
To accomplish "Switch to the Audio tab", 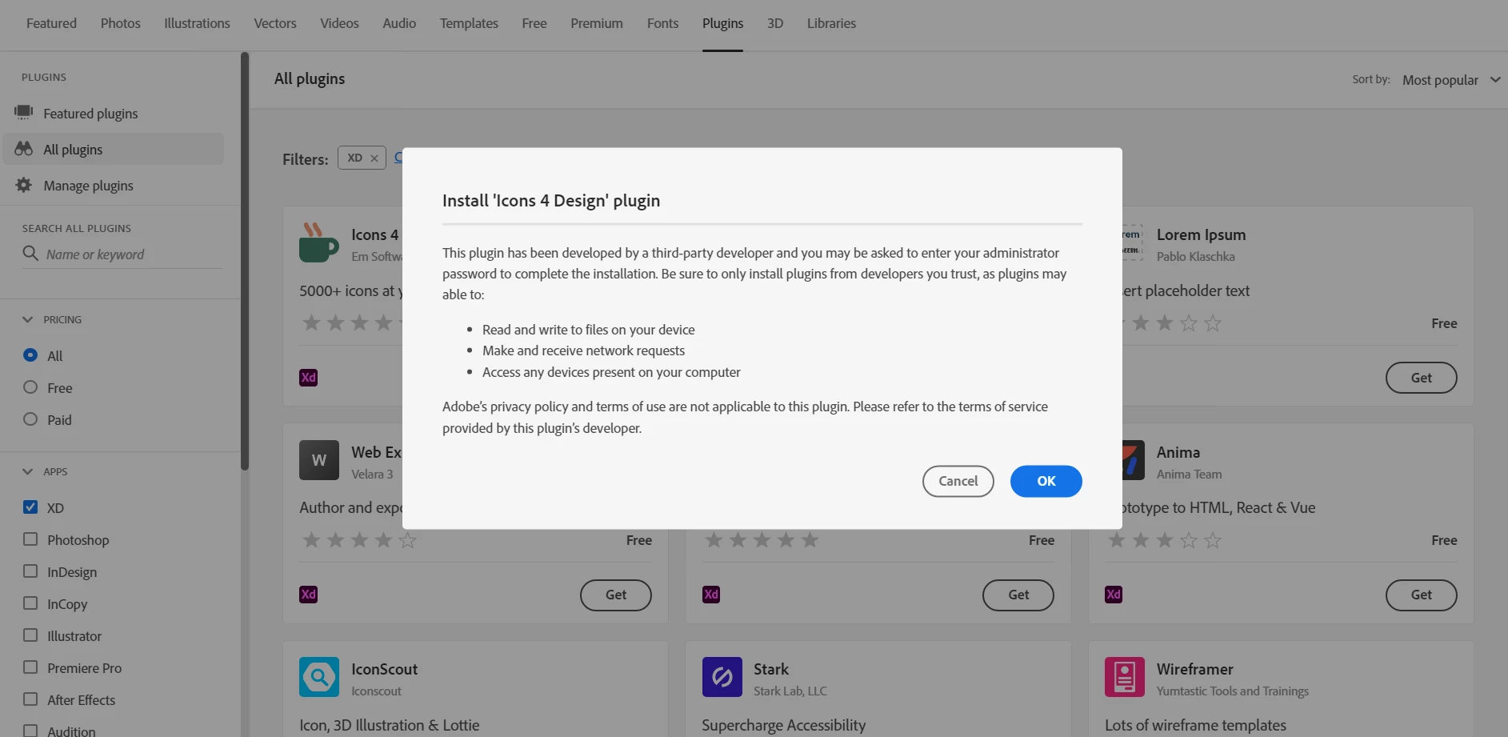I will (399, 23).
